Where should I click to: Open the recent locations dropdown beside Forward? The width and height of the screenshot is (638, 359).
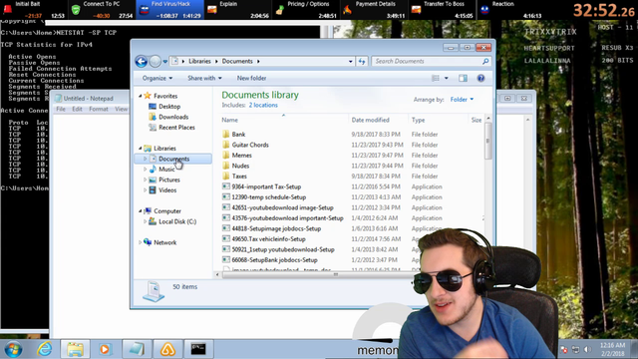[165, 62]
